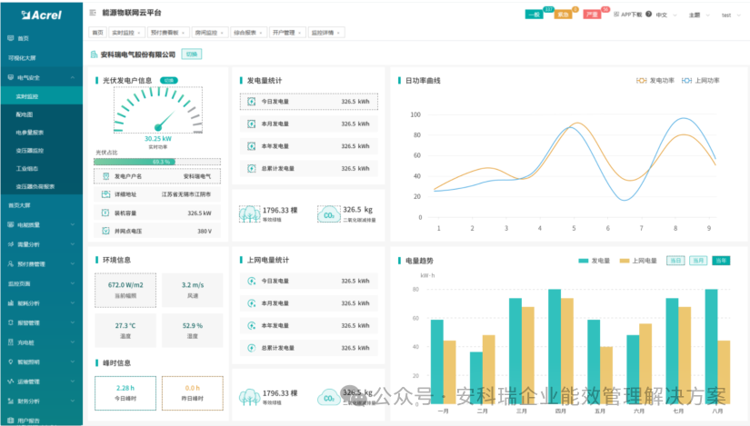Click icon in 今日发电量 generation row
The height and width of the screenshot is (426, 750).
click(251, 102)
